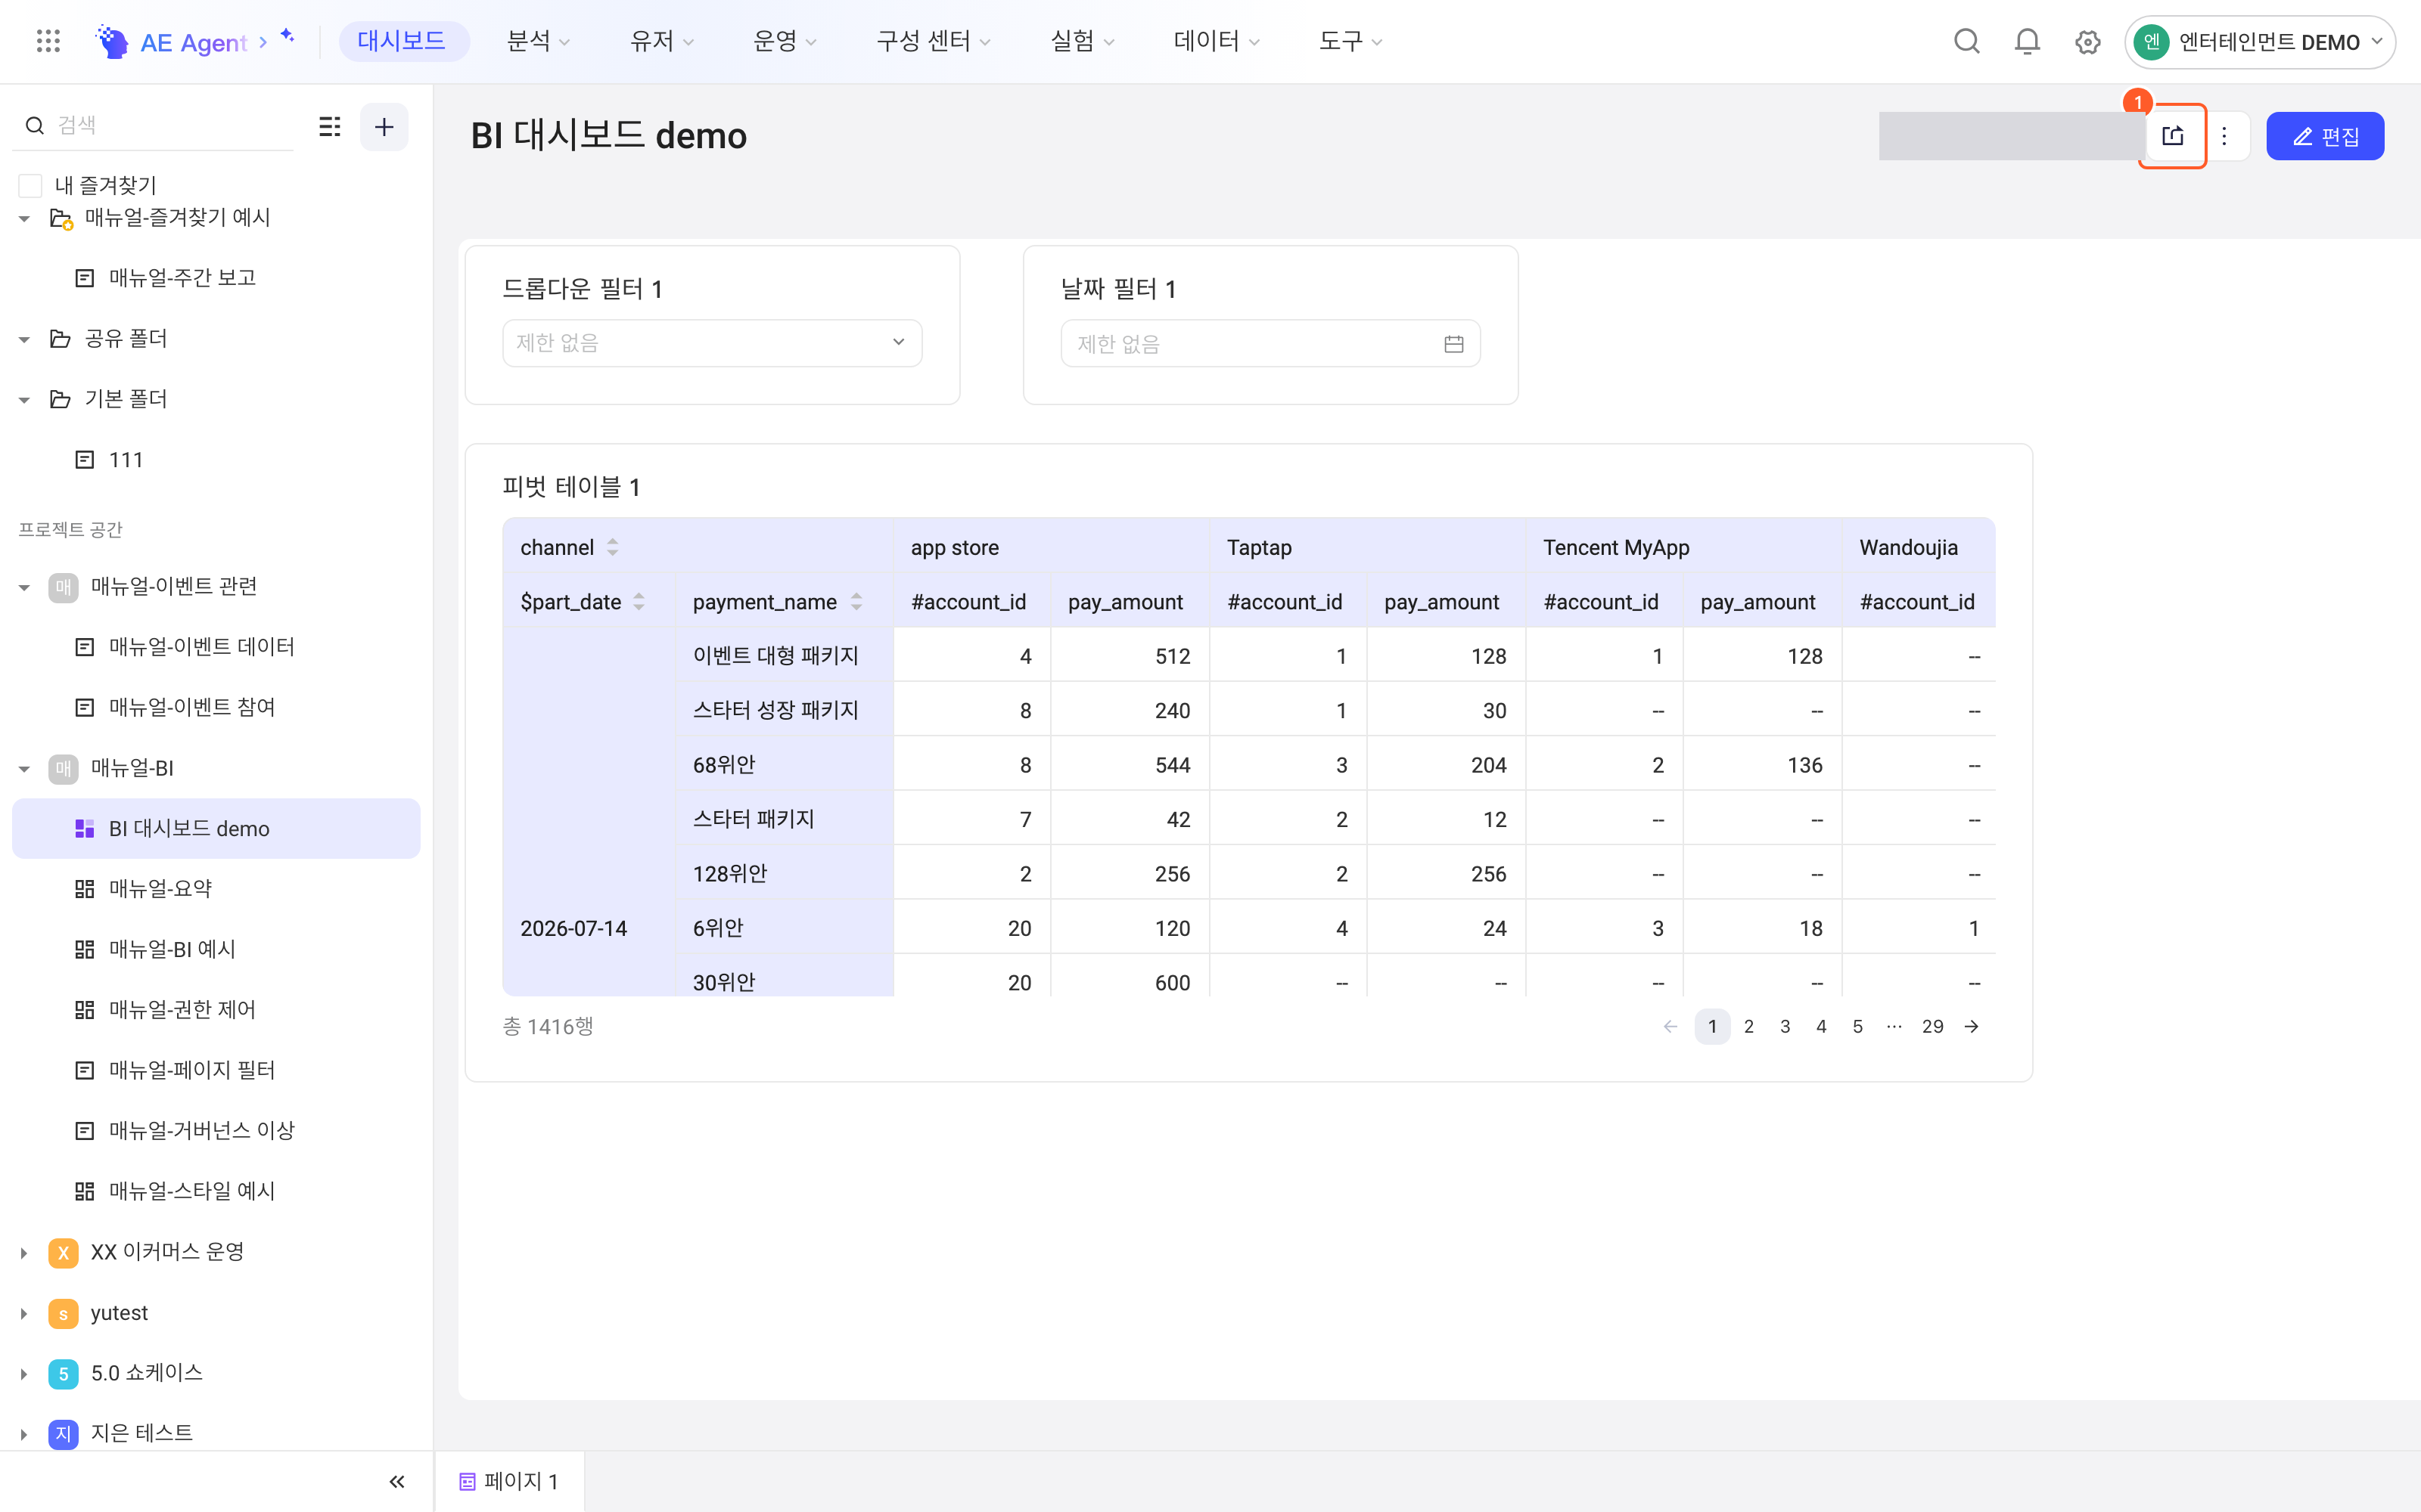
Task: Jump to page 29 of the table
Action: [x=1933, y=1027]
